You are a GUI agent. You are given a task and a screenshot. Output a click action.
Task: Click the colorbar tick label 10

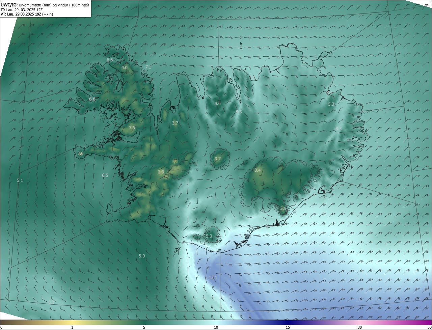pyautogui.click(x=216, y=327)
